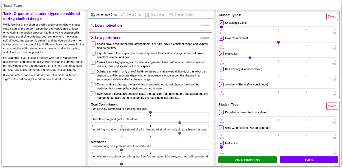Viewport: 343px width, 168px height.
Task: Click slider handle for 'willing to put forth' statement
Action: point(180,133)
